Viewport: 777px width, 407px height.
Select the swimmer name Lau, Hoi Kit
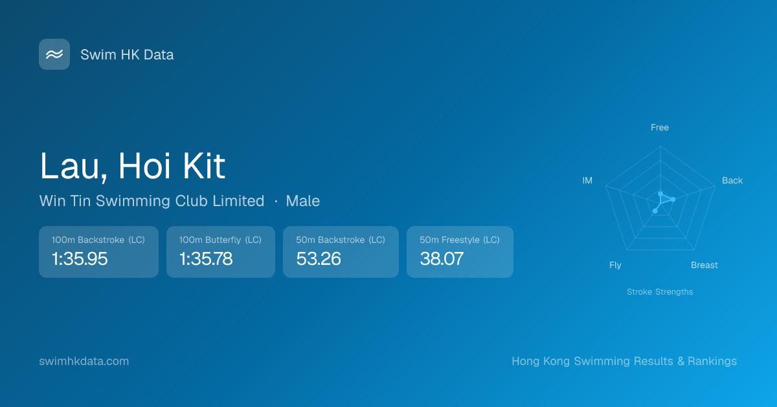(x=133, y=166)
